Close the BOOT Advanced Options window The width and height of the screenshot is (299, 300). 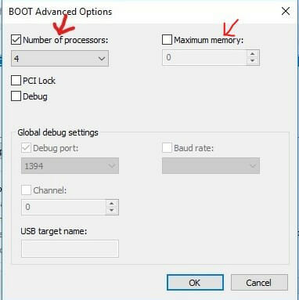point(286,11)
